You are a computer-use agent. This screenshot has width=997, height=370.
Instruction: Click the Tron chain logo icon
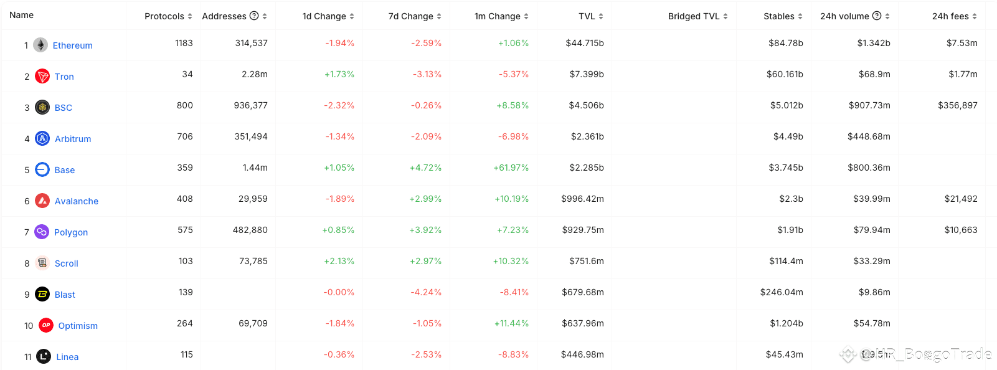pos(42,76)
